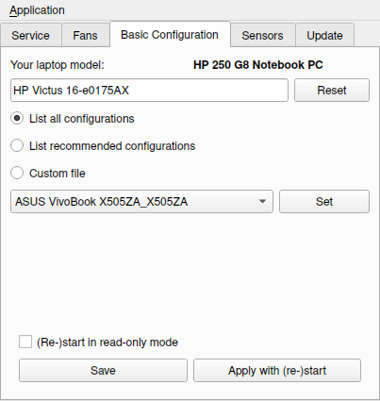380x401 pixels.
Task: Go to the Sensors tab
Action: [262, 35]
